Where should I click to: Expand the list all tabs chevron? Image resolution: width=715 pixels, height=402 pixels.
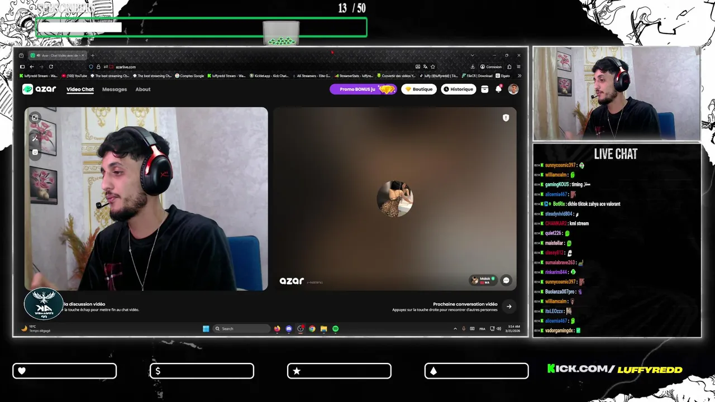[472, 55]
